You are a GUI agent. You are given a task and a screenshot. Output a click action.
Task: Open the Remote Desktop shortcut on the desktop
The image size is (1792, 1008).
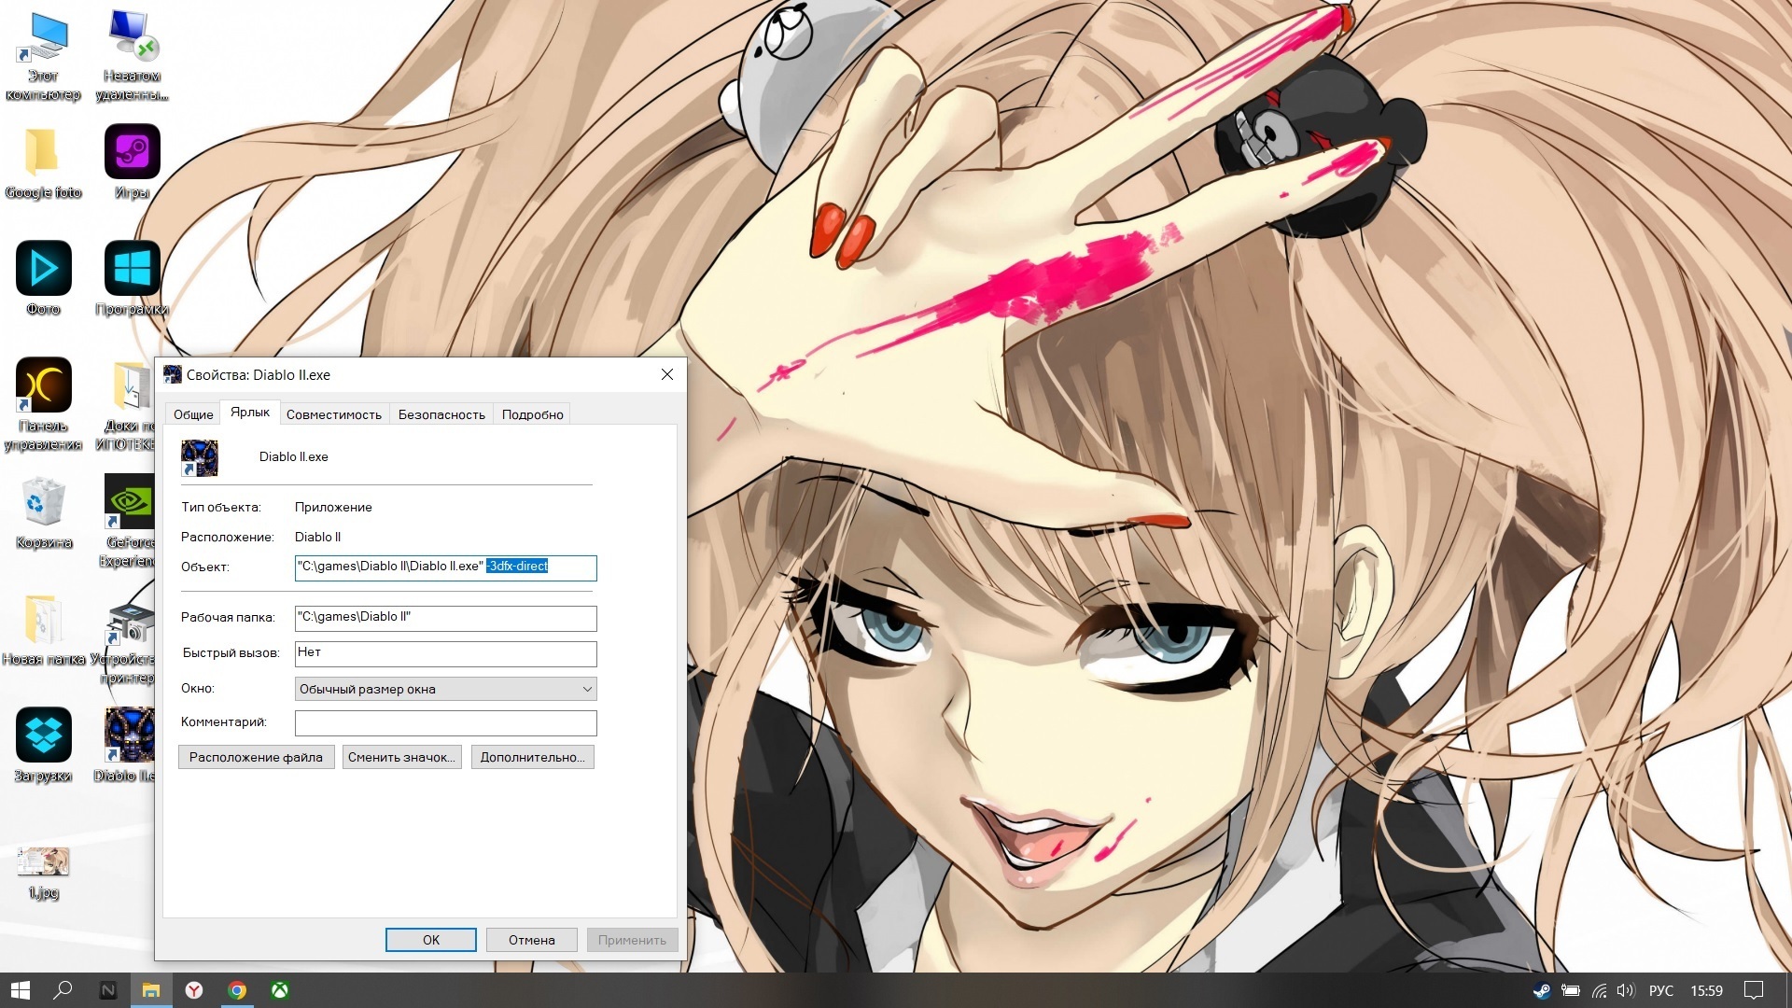tap(132, 56)
